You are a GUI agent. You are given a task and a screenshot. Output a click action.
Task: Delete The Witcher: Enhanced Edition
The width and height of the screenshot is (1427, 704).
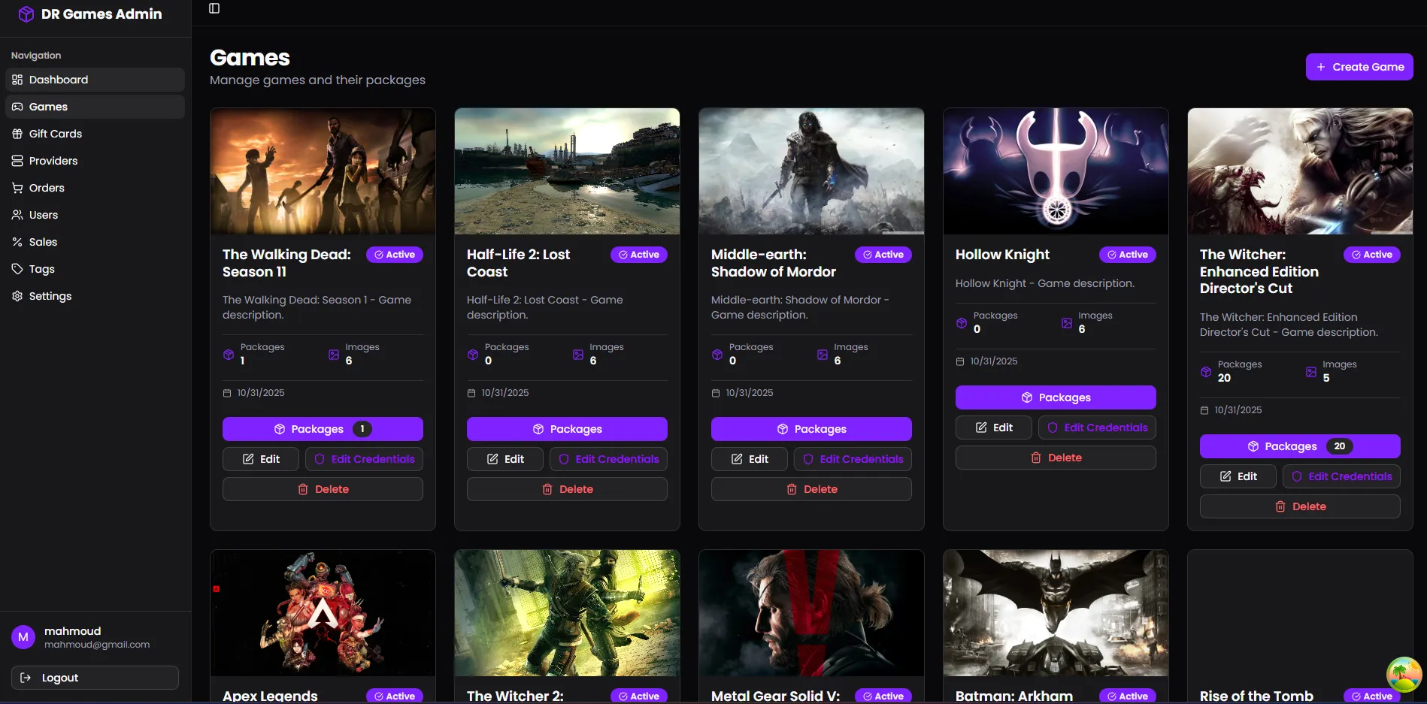click(x=1300, y=506)
